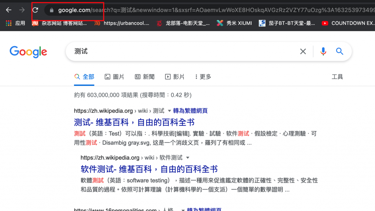Click 轉為繁體網頁 link for Wikipedia result
375x211 pixels.
point(190,111)
